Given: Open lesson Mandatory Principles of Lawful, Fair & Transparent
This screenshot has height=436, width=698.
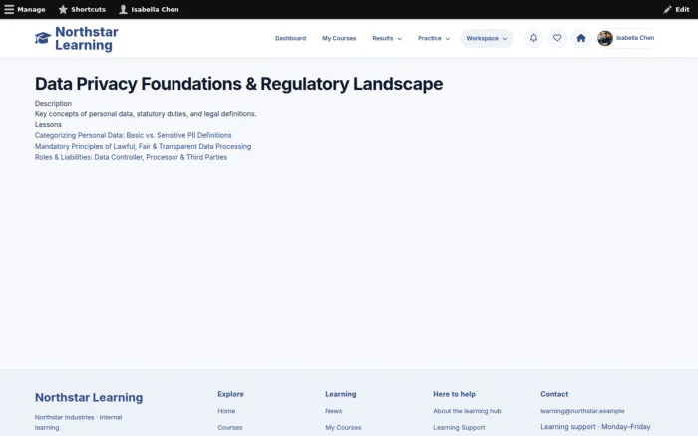Looking at the screenshot, I should click(143, 146).
